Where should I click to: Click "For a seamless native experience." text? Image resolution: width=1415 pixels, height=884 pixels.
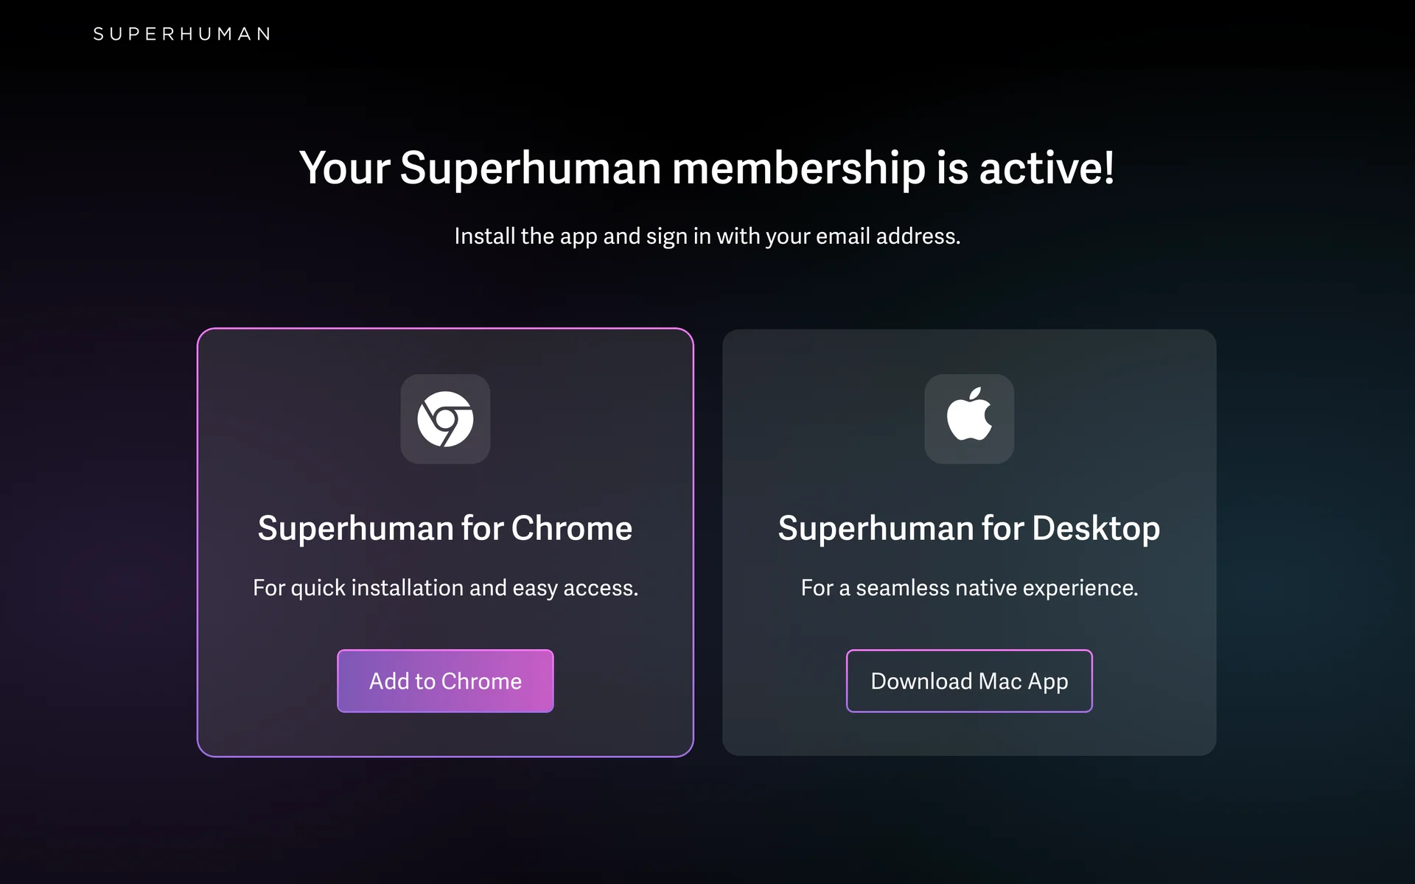click(x=969, y=588)
